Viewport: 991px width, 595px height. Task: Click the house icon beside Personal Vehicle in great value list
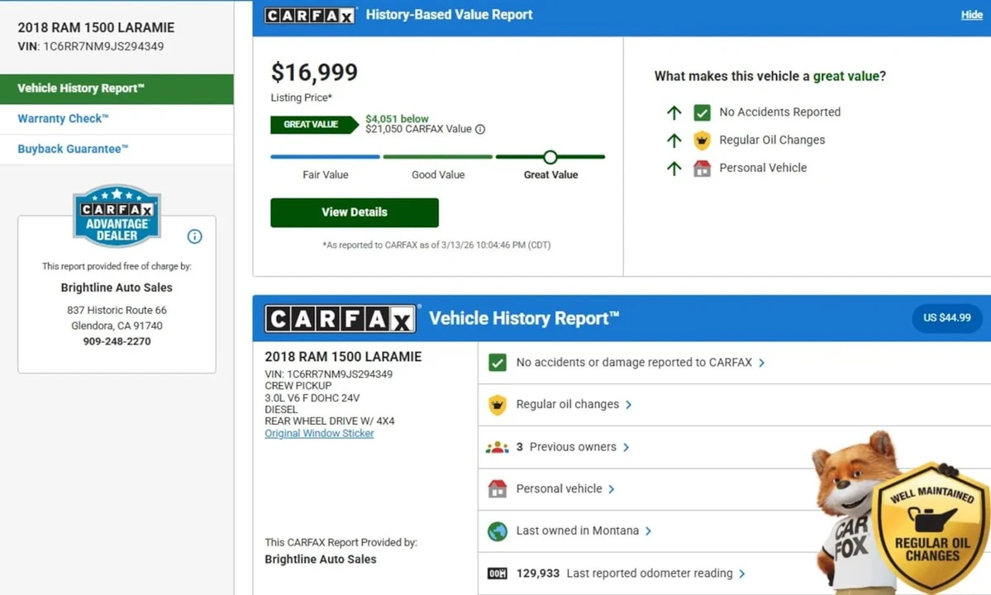click(x=703, y=168)
